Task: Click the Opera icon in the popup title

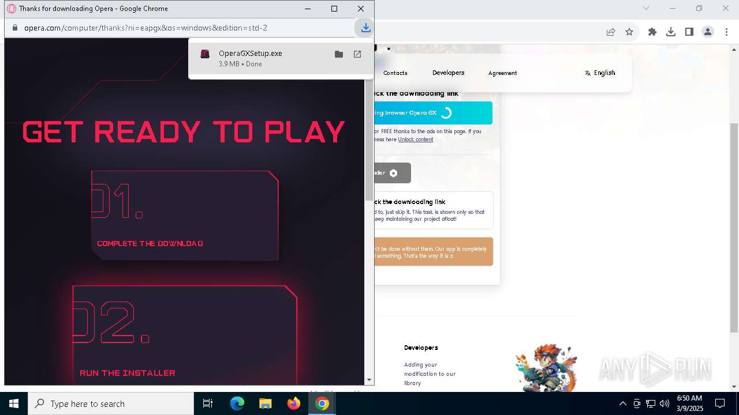Action: pyautogui.click(x=11, y=9)
